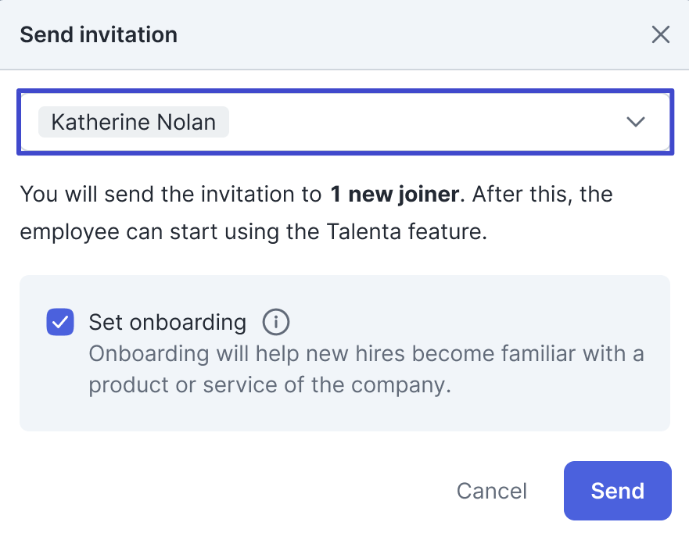Show onboarding tooltip via circled i icon
This screenshot has width=689, height=540.
click(276, 322)
